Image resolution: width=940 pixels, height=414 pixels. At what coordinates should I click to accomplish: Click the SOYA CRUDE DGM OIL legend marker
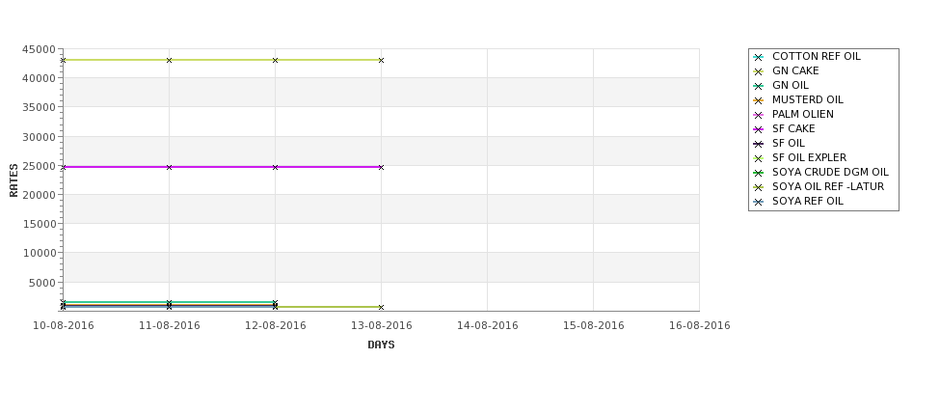pyautogui.click(x=759, y=173)
